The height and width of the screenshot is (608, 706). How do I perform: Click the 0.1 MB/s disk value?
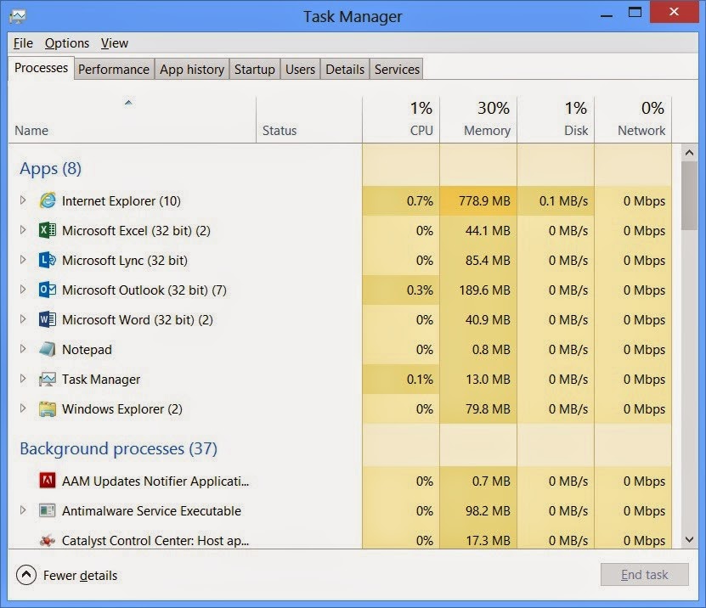point(564,200)
